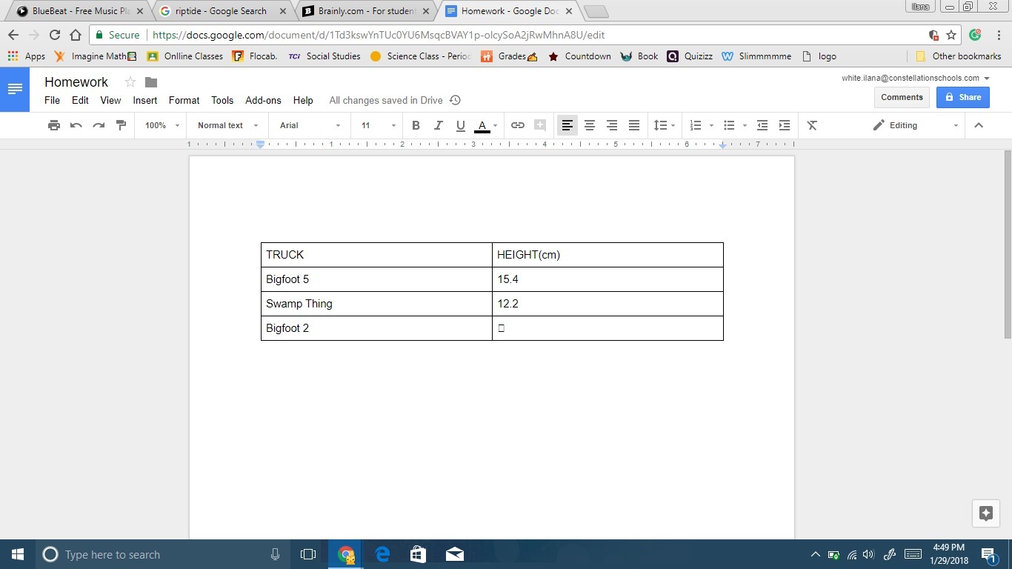Redo the last undone change

click(99, 125)
